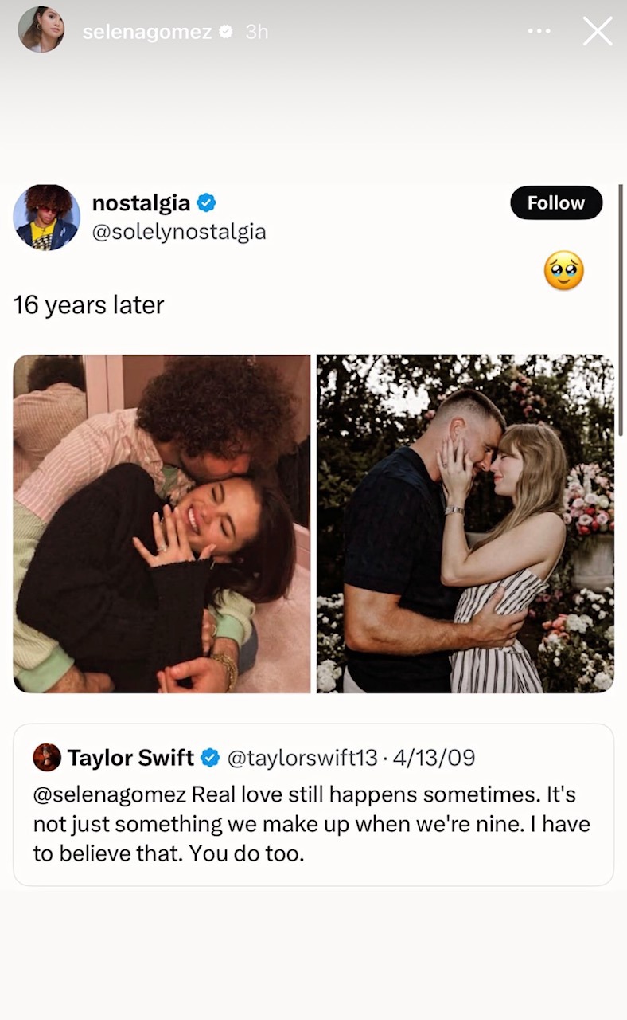Open the @solelynostalgia handle
Screen dimensions: 627x1020
coord(180,230)
